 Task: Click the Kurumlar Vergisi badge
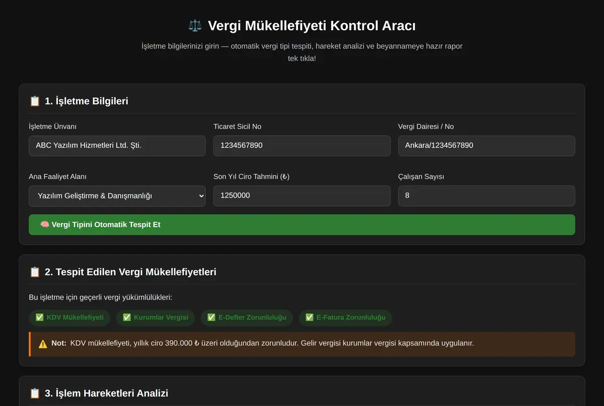coord(156,317)
